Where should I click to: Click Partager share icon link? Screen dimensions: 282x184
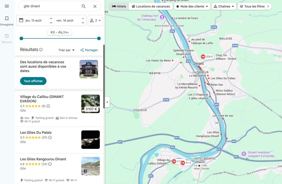click(89, 50)
